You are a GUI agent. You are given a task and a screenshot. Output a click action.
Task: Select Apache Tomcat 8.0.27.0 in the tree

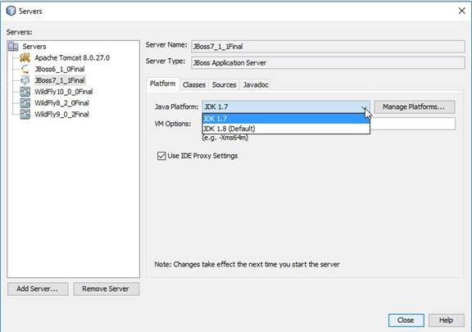coord(72,57)
